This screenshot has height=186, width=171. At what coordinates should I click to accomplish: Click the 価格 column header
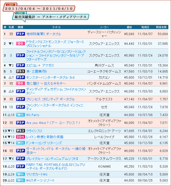[129, 27]
